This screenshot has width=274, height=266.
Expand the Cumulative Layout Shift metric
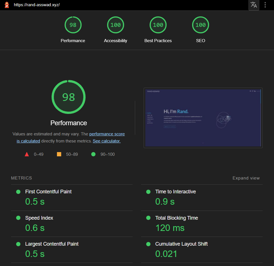[181, 244]
